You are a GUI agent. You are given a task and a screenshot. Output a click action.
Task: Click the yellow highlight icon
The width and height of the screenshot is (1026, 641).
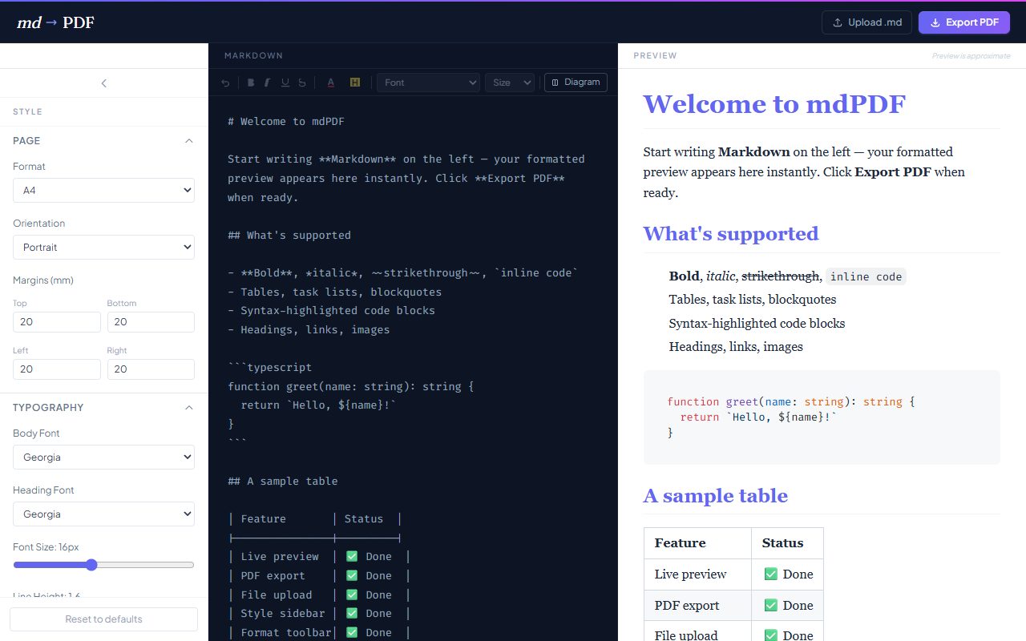pos(354,83)
